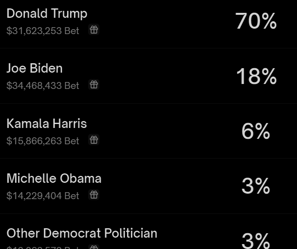297x249 pixels.
Task: Click Other Democrat Politician's 3% odds
Action: [256, 240]
